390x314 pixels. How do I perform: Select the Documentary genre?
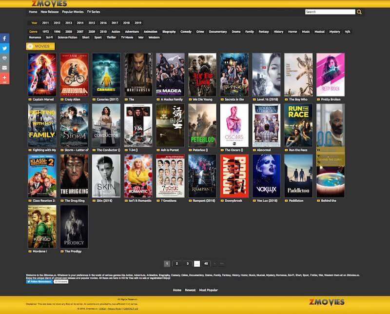[218, 32]
